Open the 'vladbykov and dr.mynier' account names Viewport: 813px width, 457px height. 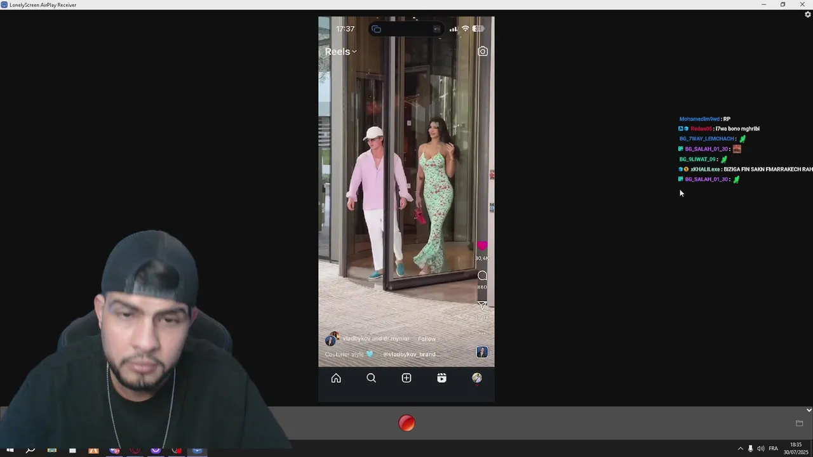[x=376, y=339]
